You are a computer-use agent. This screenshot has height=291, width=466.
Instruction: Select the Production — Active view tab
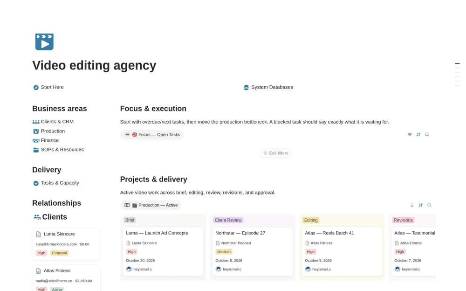click(151, 205)
